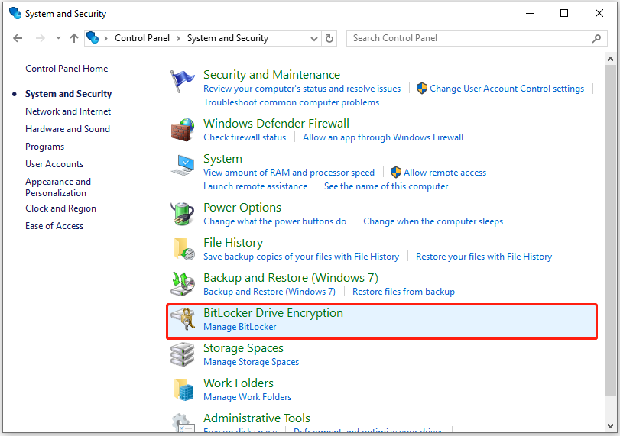This screenshot has width=620, height=436.
Task: Refresh the Control Panel view
Action: 329,38
